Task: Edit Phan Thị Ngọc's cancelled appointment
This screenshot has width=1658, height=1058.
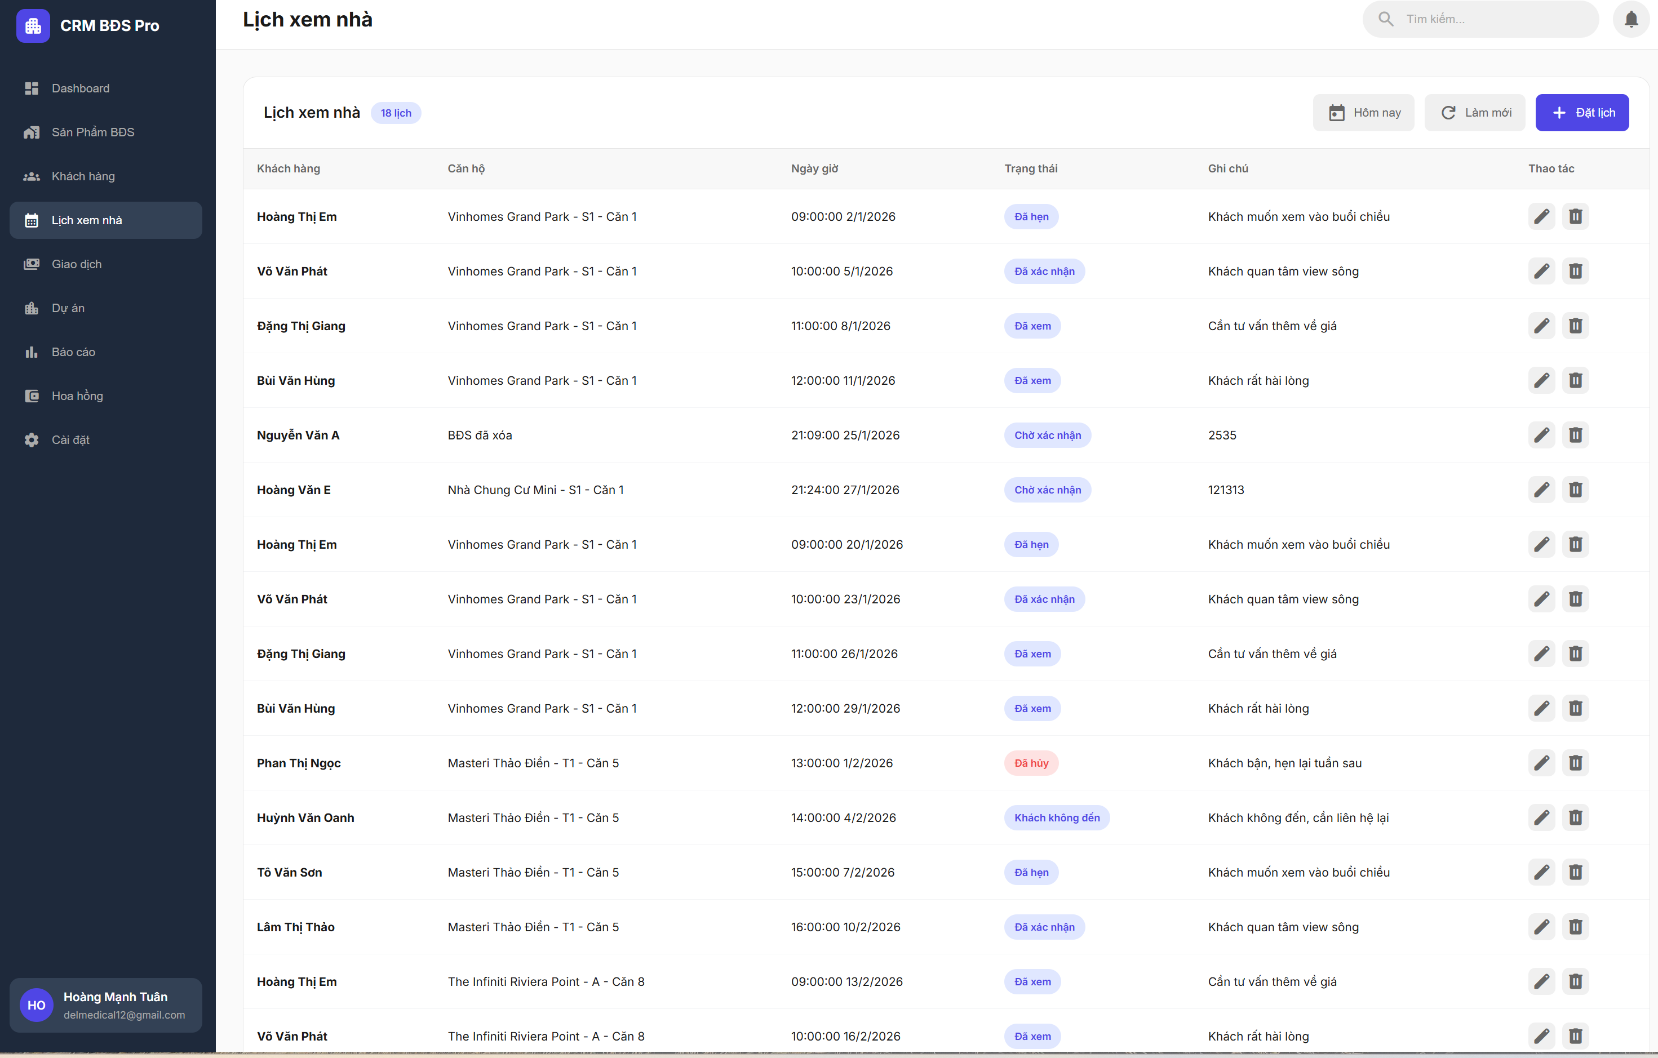Action: [x=1541, y=763]
